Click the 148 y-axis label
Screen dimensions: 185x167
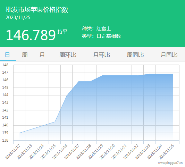(5, 65)
